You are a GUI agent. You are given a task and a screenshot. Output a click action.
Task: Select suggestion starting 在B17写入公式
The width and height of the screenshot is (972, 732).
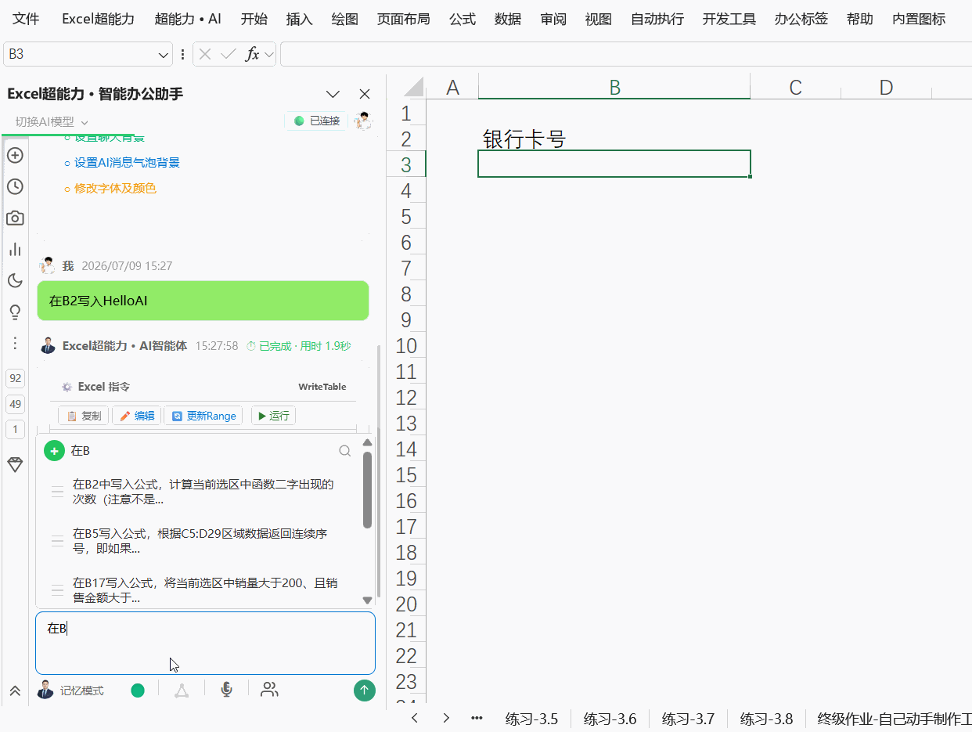click(x=203, y=590)
